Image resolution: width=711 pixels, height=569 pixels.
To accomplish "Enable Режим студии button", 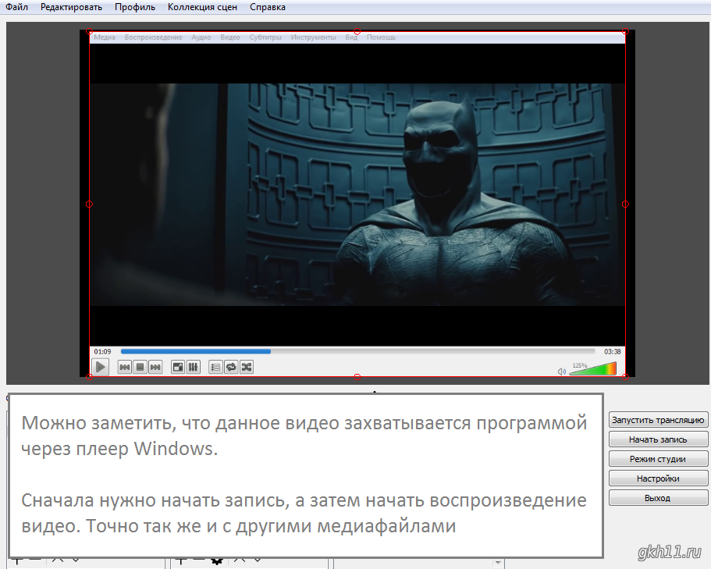I will (x=658, y=459).
